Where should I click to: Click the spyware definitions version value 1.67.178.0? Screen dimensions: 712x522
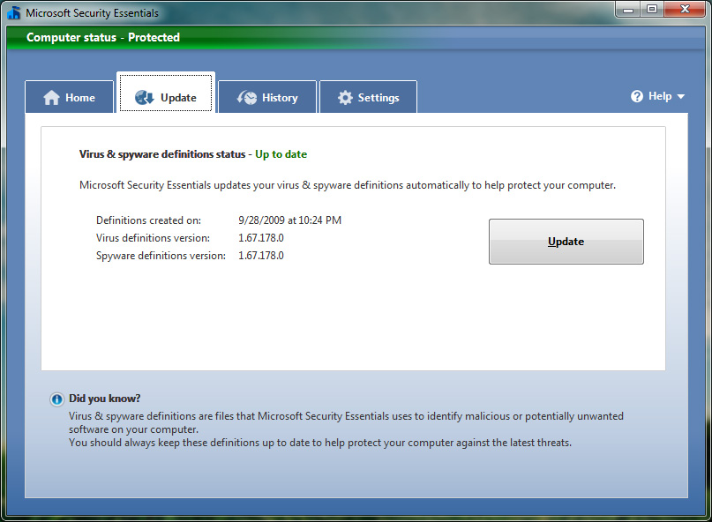coord(261,256)
